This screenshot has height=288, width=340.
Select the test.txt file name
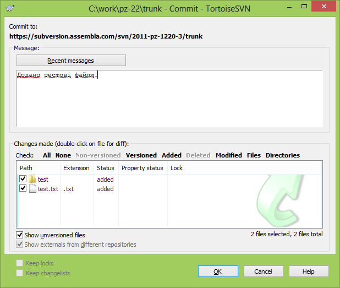(48, 189)
